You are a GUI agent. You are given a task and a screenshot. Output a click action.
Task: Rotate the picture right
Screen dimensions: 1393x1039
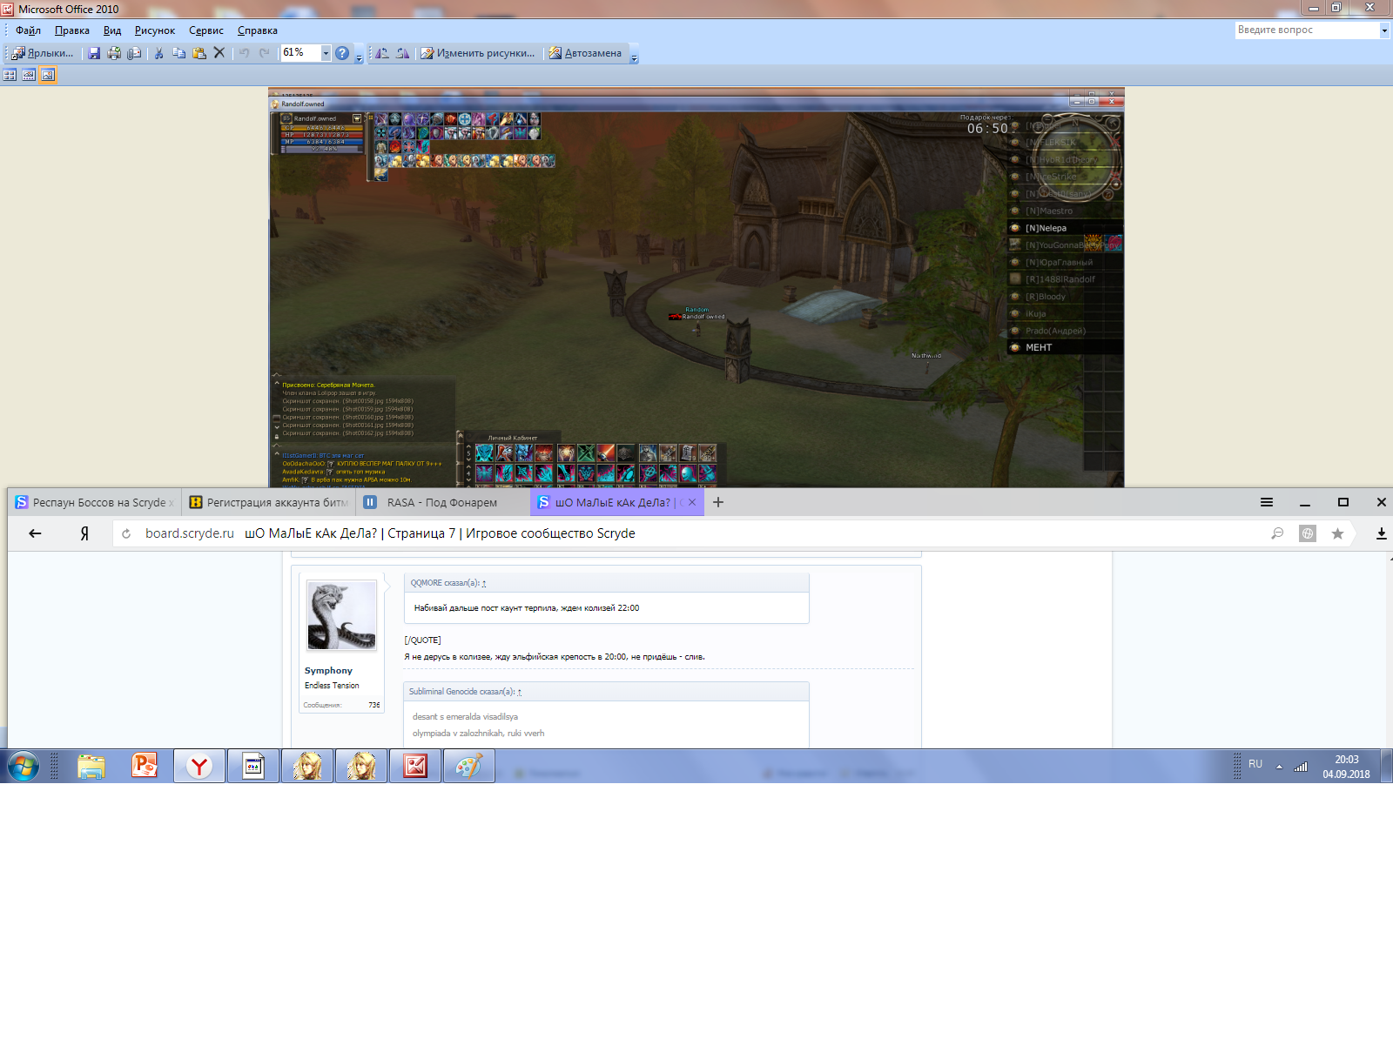coord(402,53)
